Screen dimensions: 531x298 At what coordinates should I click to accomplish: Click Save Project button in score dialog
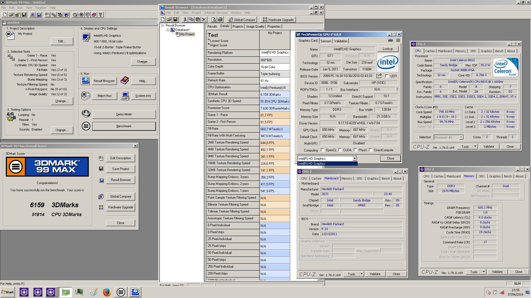point(121,169)
